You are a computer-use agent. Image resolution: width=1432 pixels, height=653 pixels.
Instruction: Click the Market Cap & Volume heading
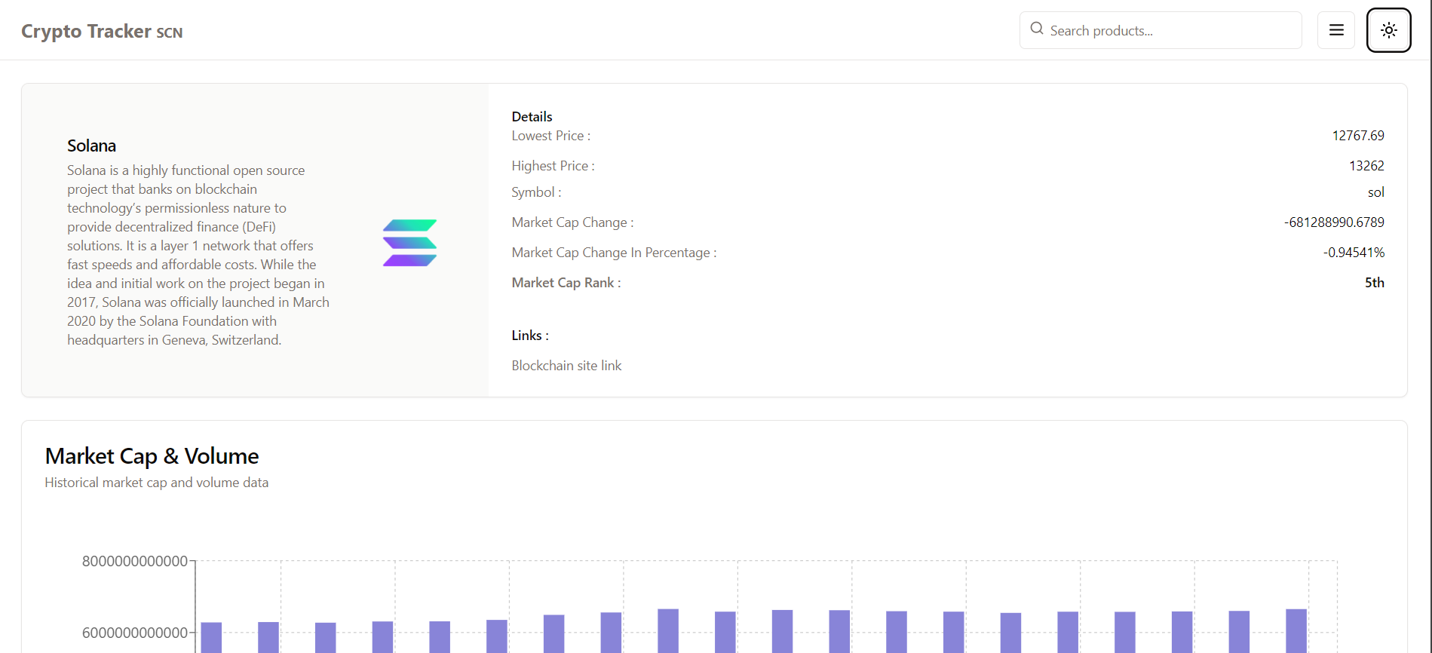tap(152, 456)
